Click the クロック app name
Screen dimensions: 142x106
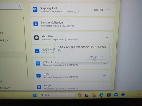coord(47,86)
